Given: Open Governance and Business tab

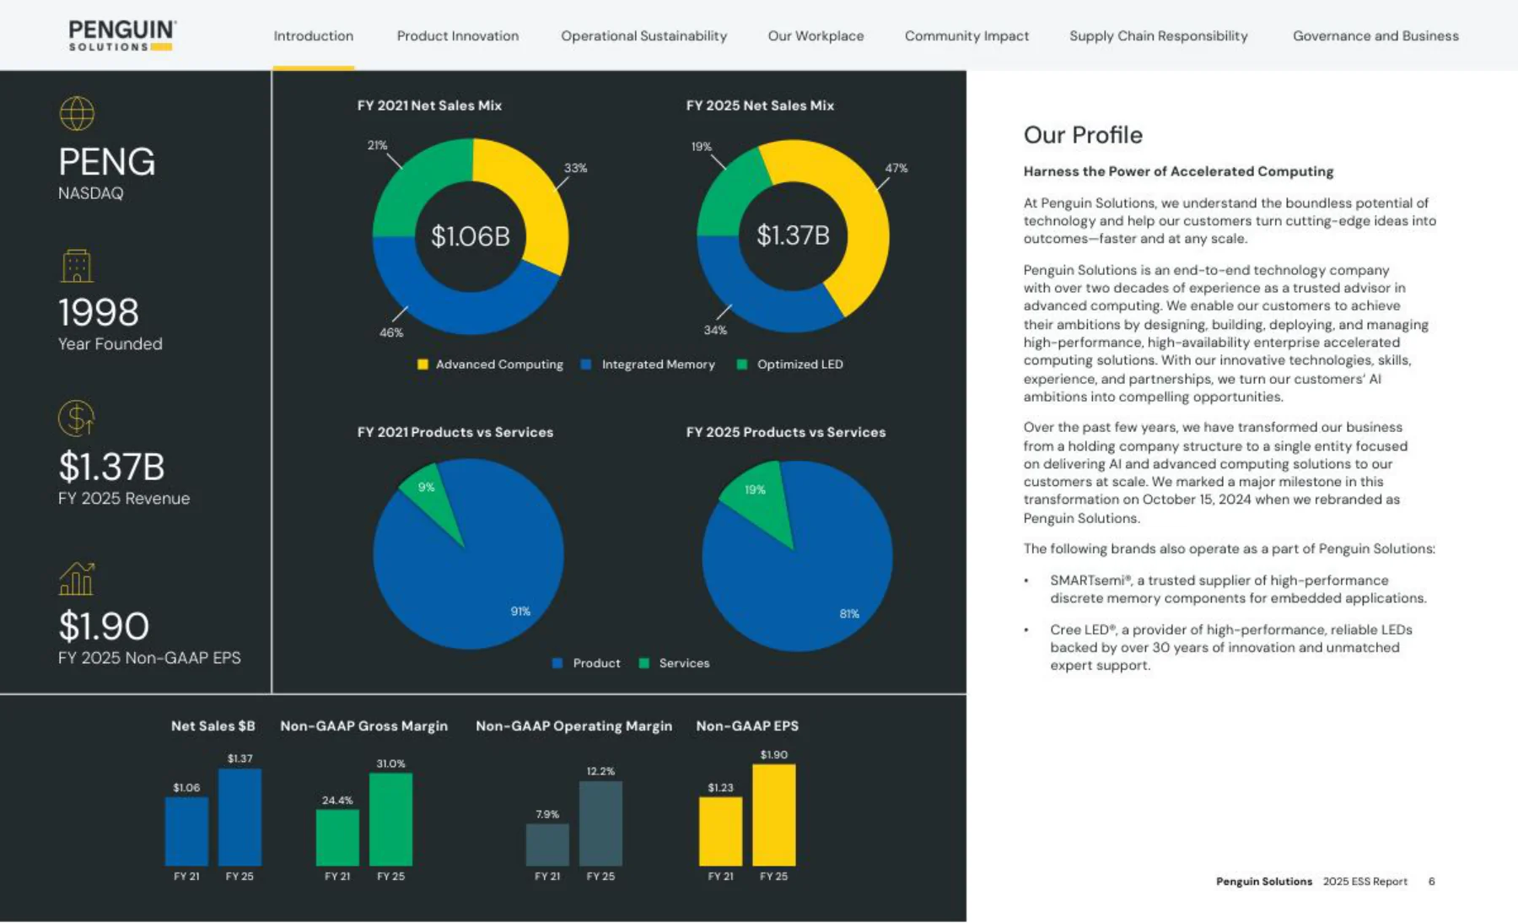Looking at the screenshot, I should 1376,36.
